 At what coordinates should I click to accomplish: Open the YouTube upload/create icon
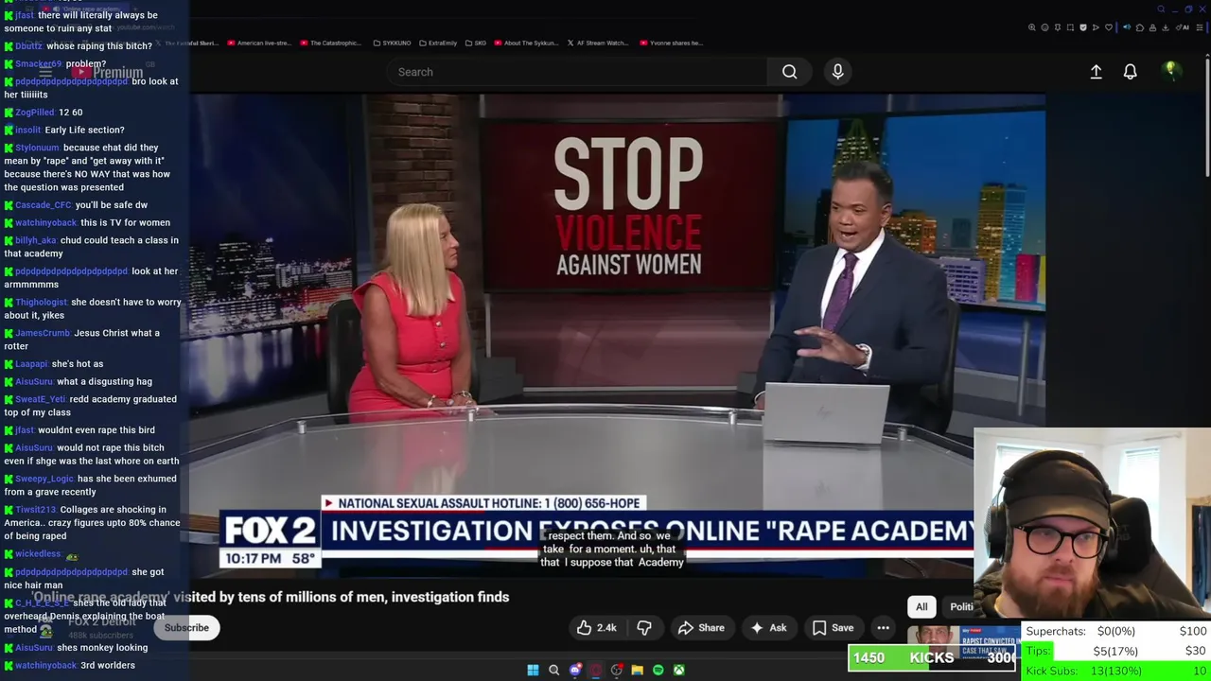[1096, 72]
